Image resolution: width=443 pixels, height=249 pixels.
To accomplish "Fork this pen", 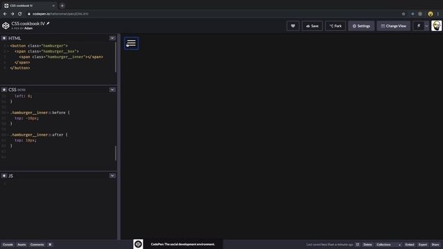I will pos(335,26).
